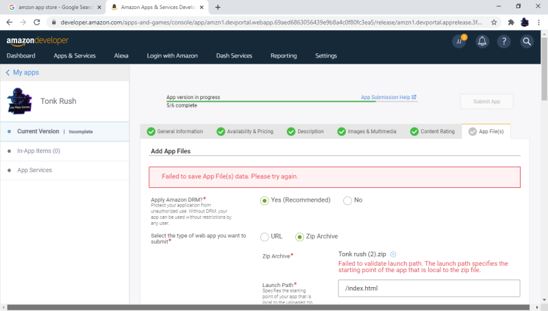
Task: Open Reporting menu item
Action: 284,56
